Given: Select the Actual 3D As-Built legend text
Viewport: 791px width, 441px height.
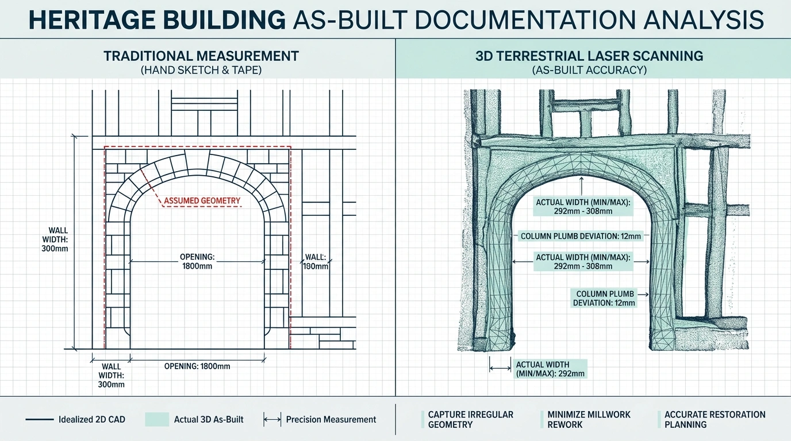Looking at the screenshot, I should coord(209,420).
